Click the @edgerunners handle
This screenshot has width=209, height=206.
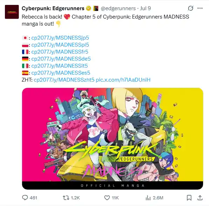118,8
